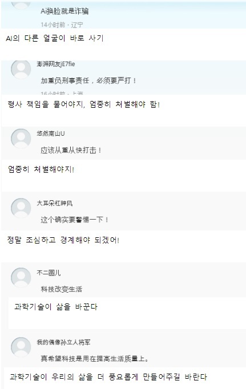Image resolution: width=246 pixels, height=389 pixels.
Task: Click comment 真希望科技是用在提高生活质量上
Action: [95, 359]
